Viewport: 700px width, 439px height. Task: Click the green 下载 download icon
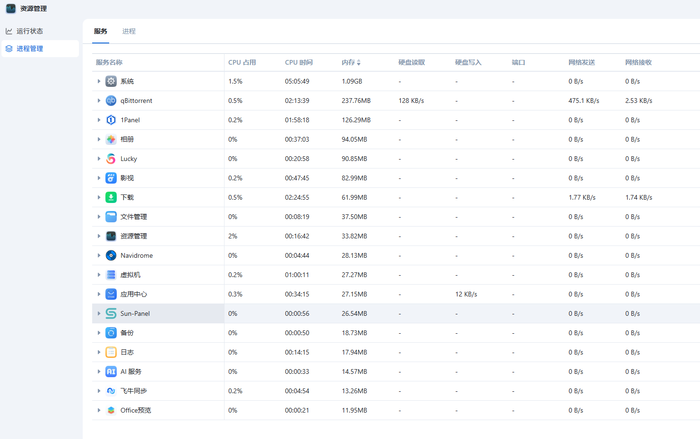click(111, 197)
